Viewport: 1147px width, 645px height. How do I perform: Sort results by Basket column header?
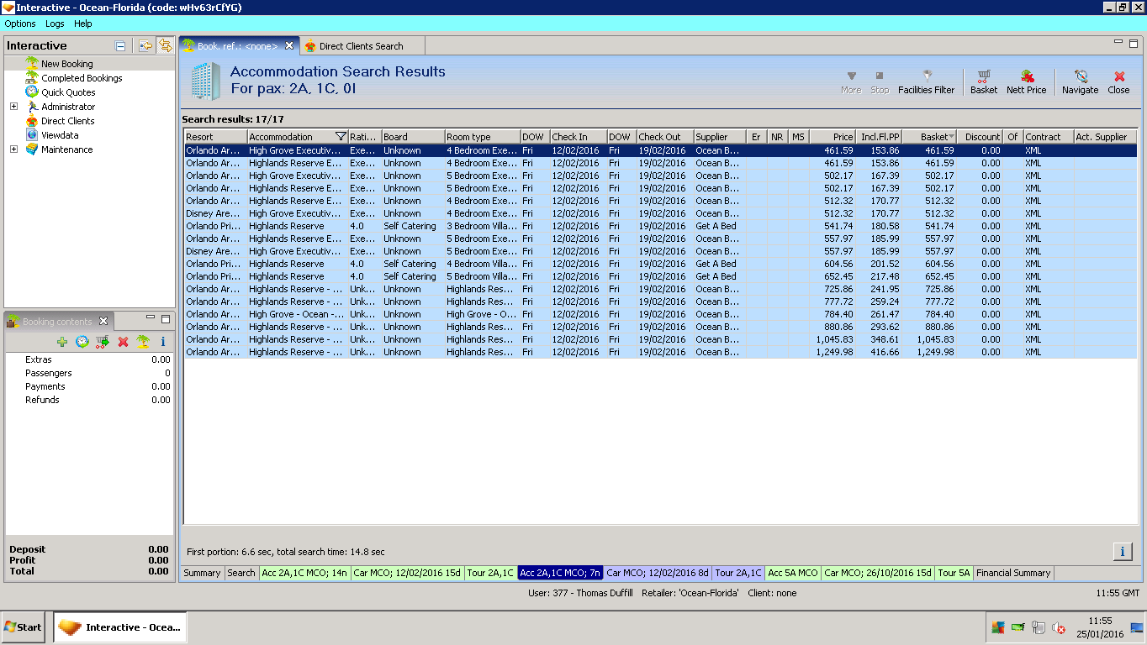[932, 137]
